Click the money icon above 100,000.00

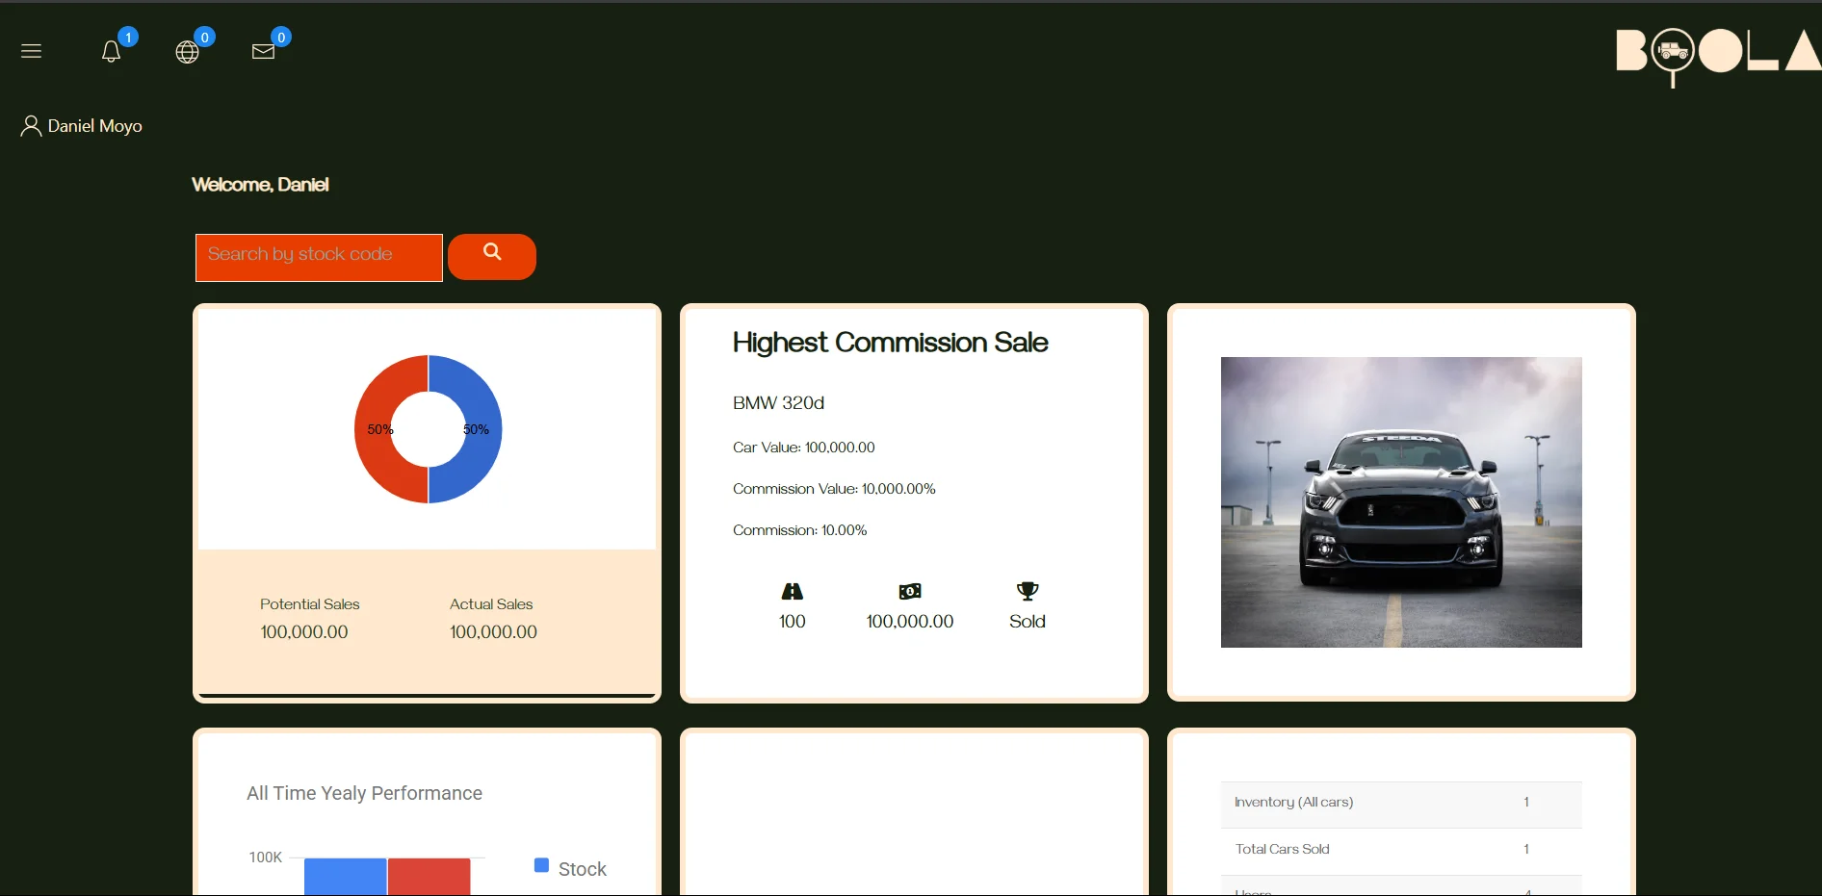click(909, 592)
